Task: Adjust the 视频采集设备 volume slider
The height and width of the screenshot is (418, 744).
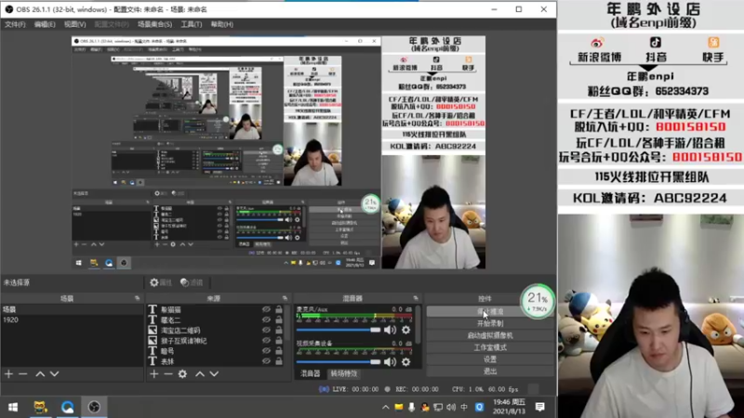Action: pos(339,362)
